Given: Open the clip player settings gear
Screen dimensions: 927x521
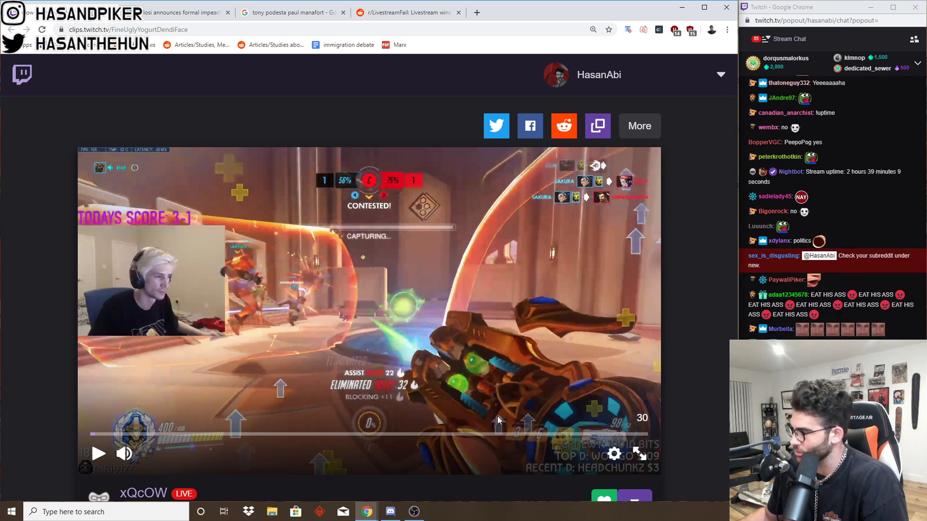Looking at the screenshot, I should [x=614, y=453].
